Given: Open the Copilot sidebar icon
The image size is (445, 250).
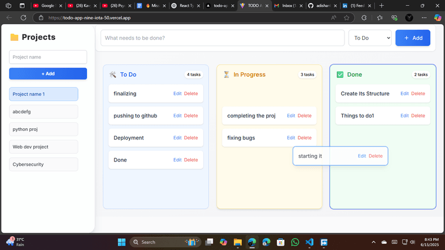Looking at the screenshot, I should (437, 18).
